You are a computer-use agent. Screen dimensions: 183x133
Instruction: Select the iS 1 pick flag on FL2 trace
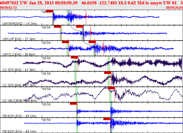[x=92, y=42]
